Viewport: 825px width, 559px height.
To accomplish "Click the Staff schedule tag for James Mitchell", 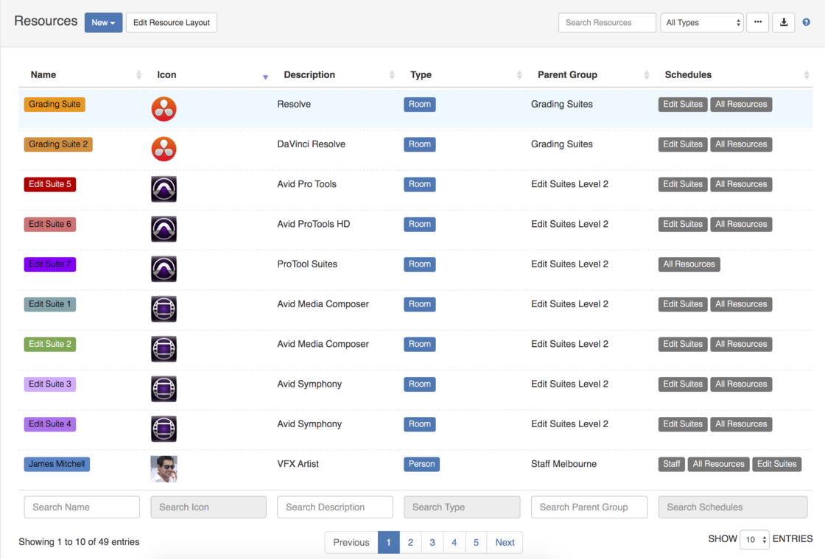I will pos(671,464).
